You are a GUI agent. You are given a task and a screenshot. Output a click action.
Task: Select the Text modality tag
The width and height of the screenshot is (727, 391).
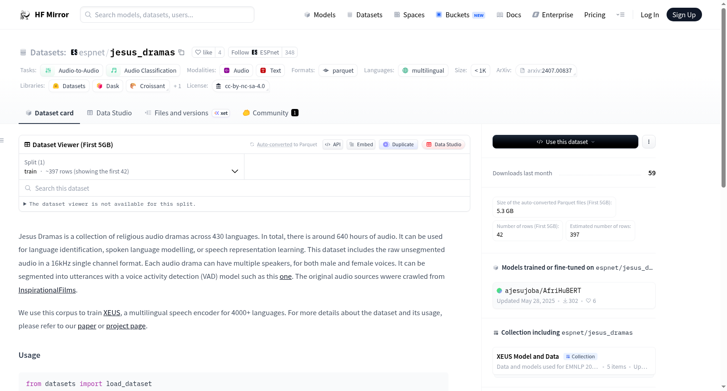(270, 70)
